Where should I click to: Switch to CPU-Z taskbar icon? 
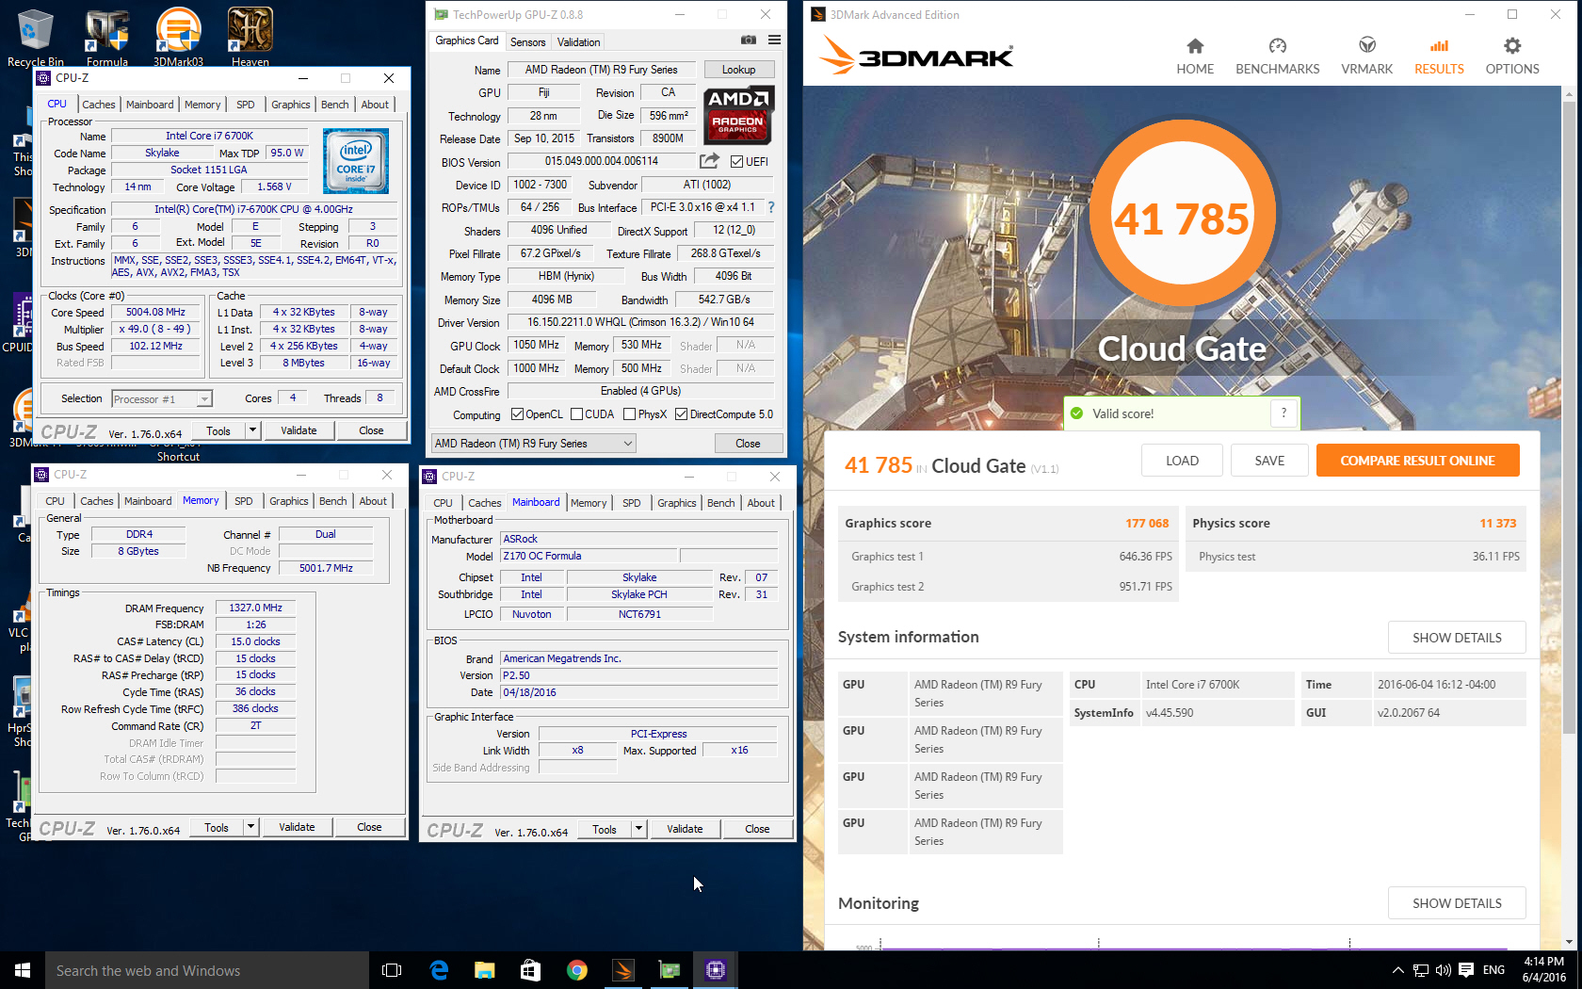click(x=716, y=970)
